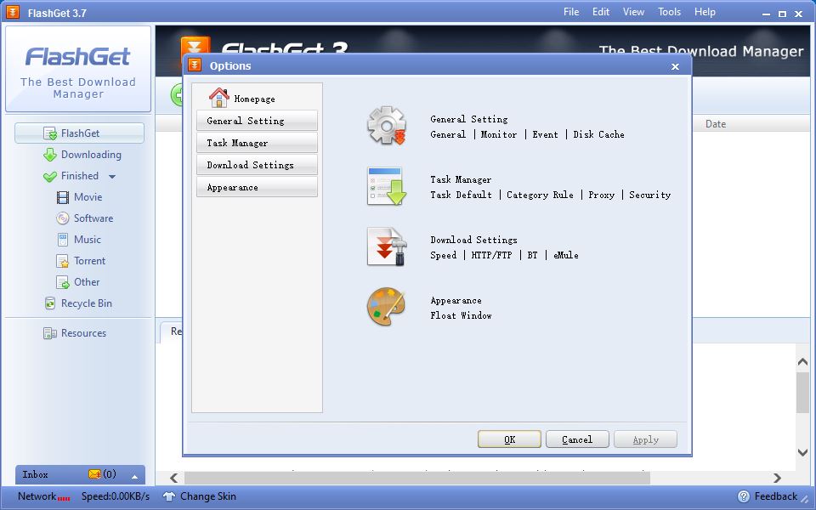Open the HTTP/FTP settings link
Screen dimensions: 816x510
[492, 256]
